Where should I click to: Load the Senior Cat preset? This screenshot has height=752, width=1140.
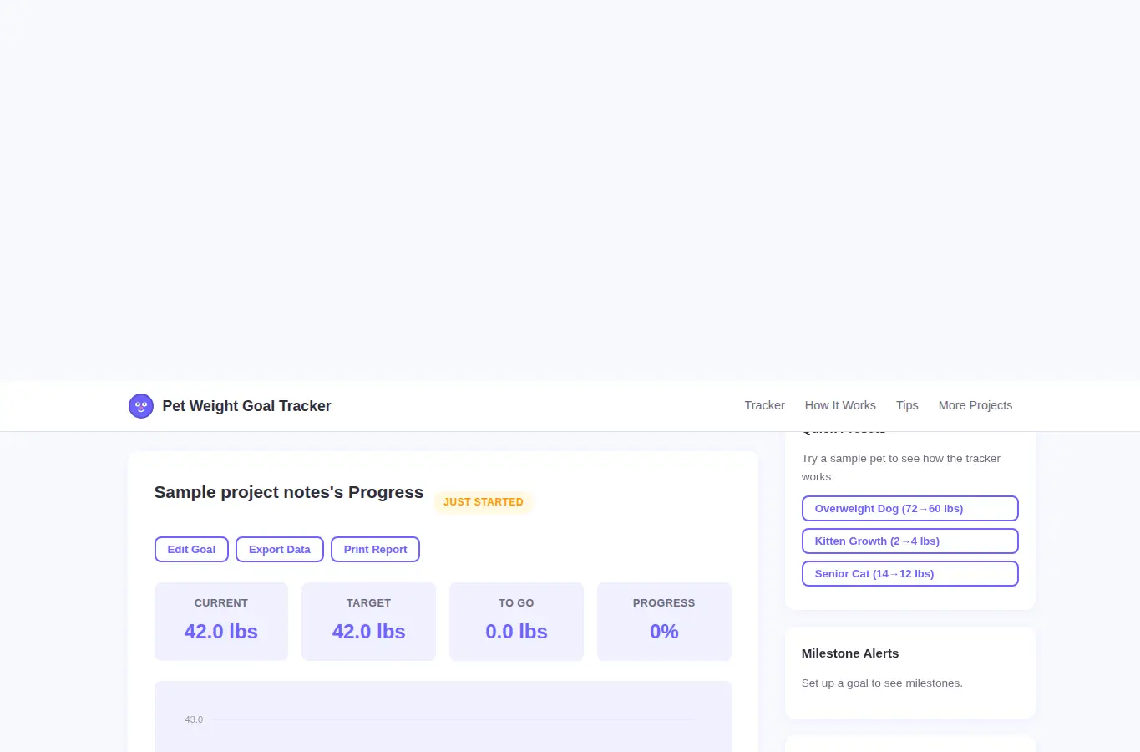[x=909, y=573]
